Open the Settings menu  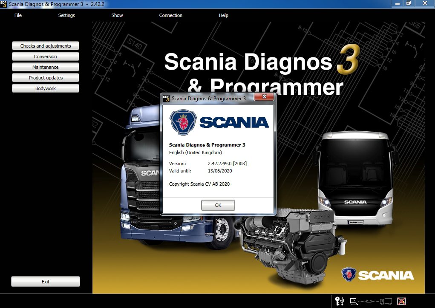pos(66,15)
